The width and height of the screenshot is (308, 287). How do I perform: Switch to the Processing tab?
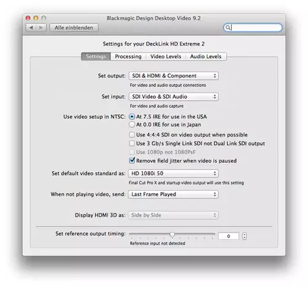click(x=128, y=56)
